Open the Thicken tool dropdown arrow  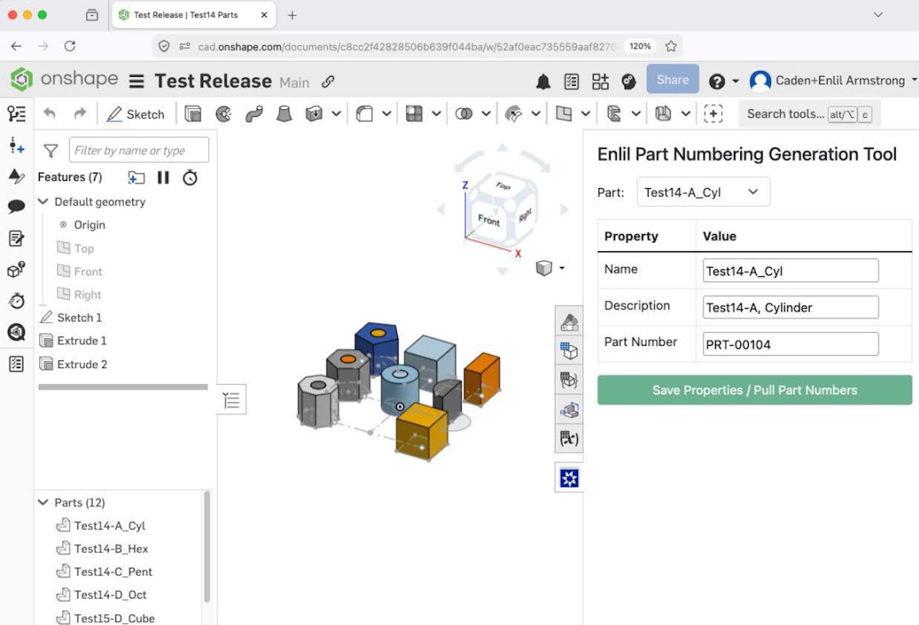point(335,113)
